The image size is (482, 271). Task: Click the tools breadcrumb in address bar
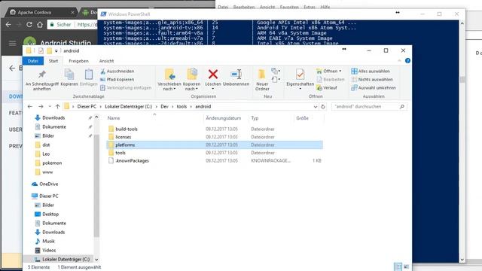click(182, 107)
